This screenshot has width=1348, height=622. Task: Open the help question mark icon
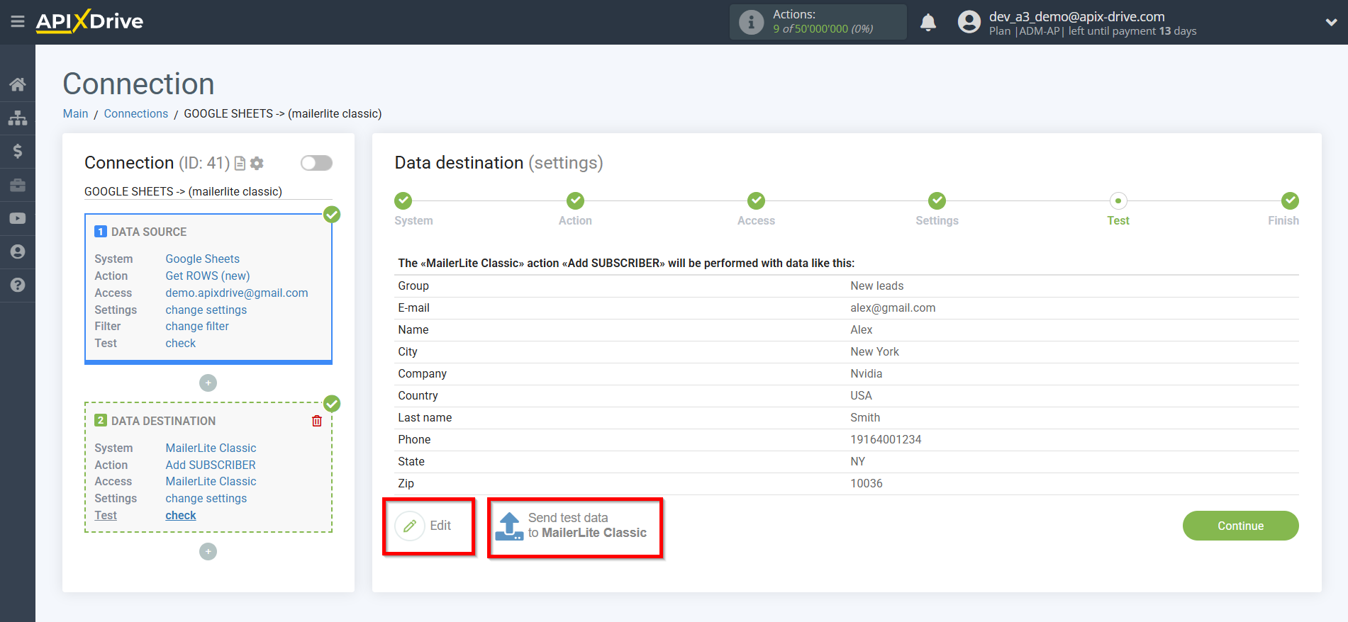[18, 285]
